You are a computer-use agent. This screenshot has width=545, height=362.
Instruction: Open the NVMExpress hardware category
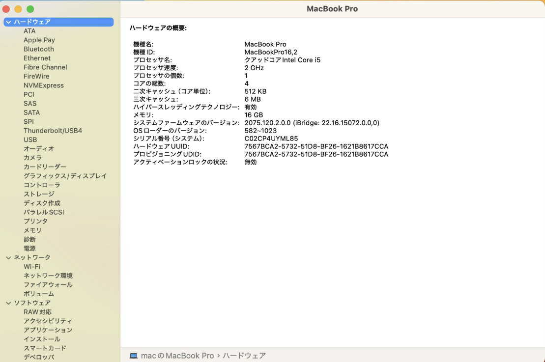44,85
